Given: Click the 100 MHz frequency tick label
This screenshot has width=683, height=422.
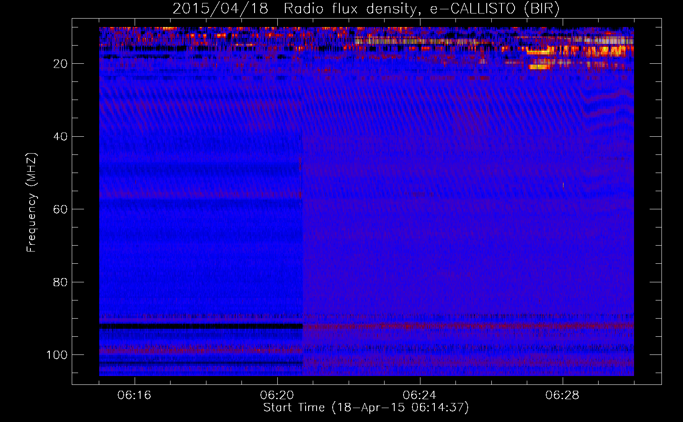Looking at the screenshot, I should [x=57, y=355].
